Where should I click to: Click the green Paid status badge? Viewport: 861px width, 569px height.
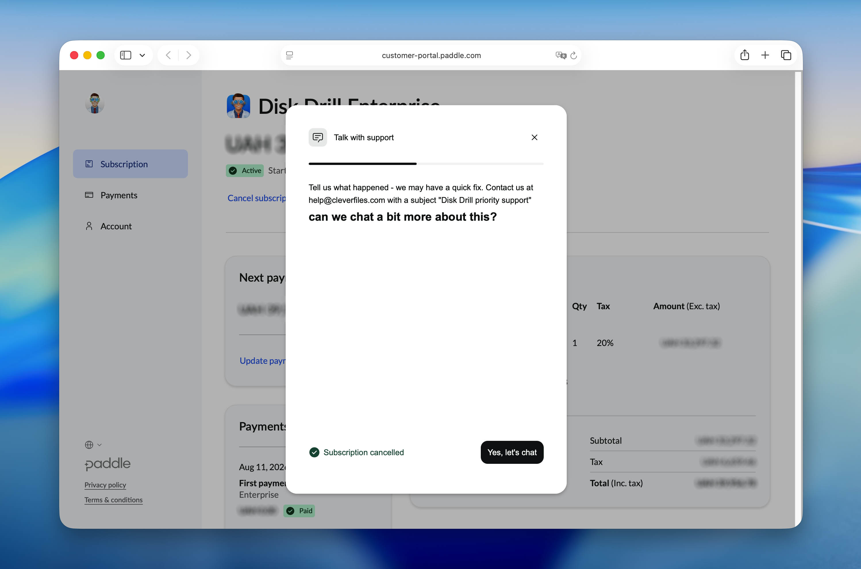pyautogui.click(x=299, y=511)
